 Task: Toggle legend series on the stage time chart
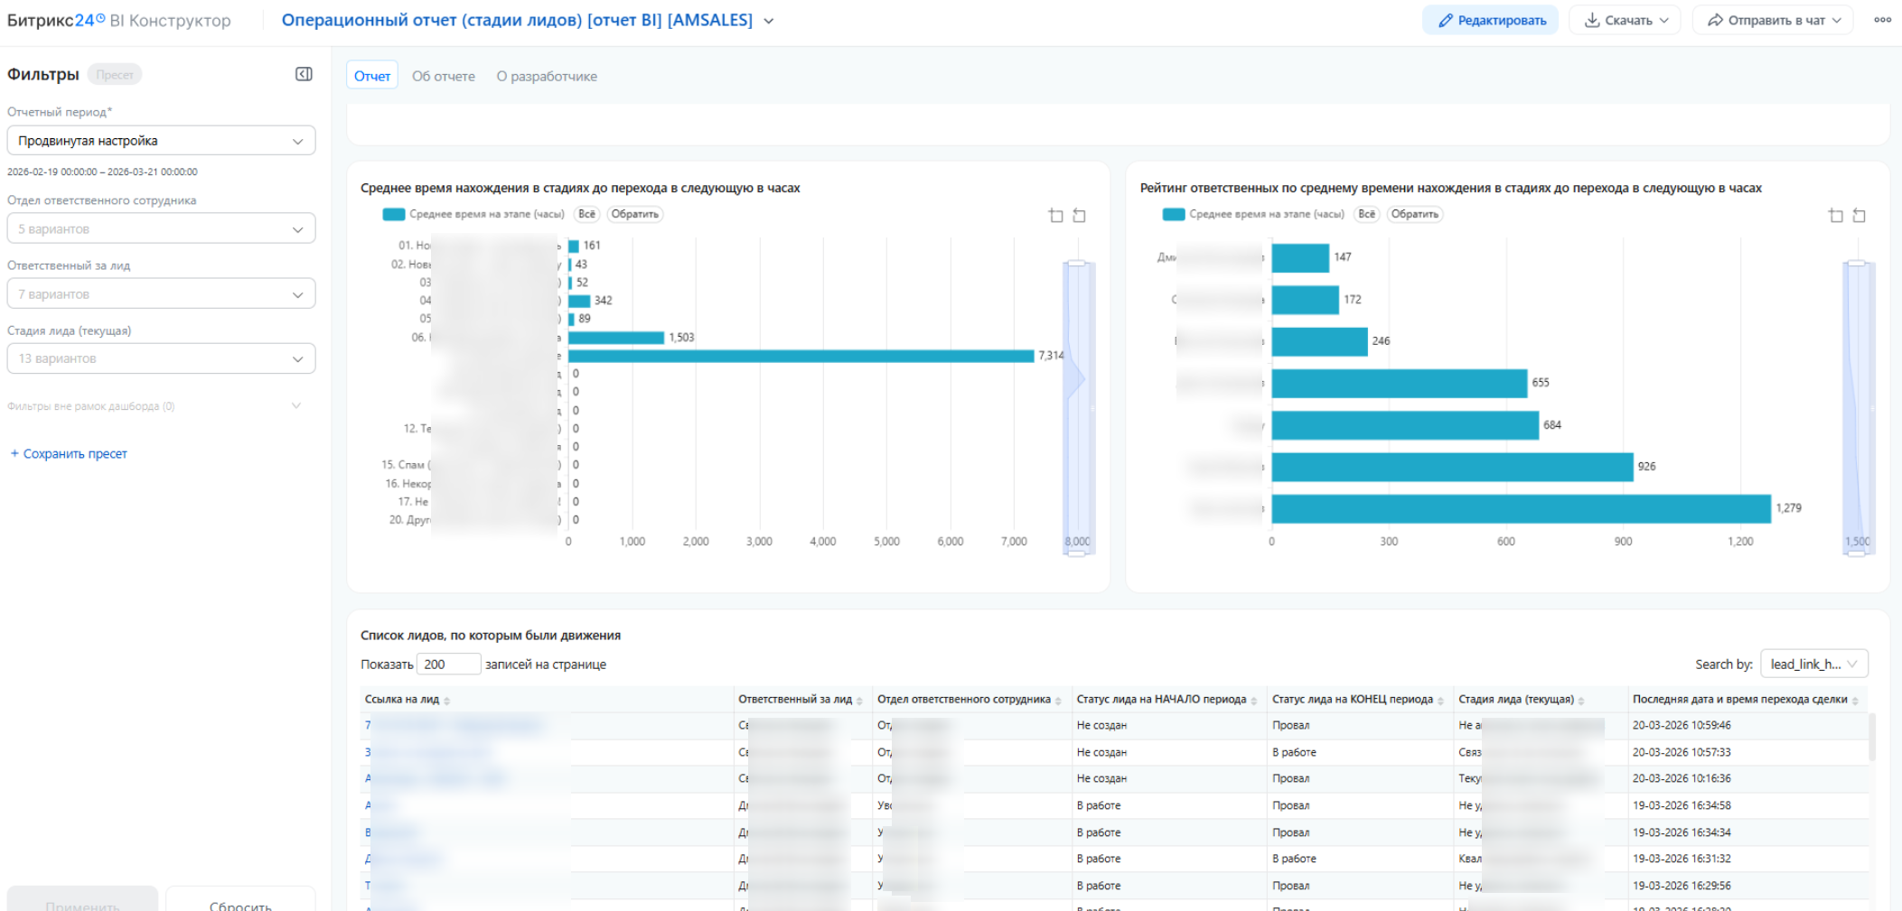click(474, 214)
